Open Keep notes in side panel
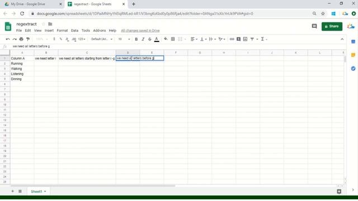Image resolution: width=358 pixels, height=201 pixels. [353, 55]
